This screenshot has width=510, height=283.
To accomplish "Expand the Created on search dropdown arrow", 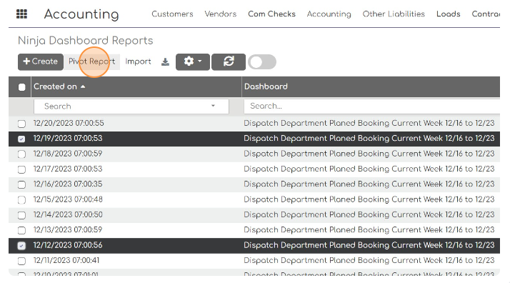I will [x=213, y=106].
